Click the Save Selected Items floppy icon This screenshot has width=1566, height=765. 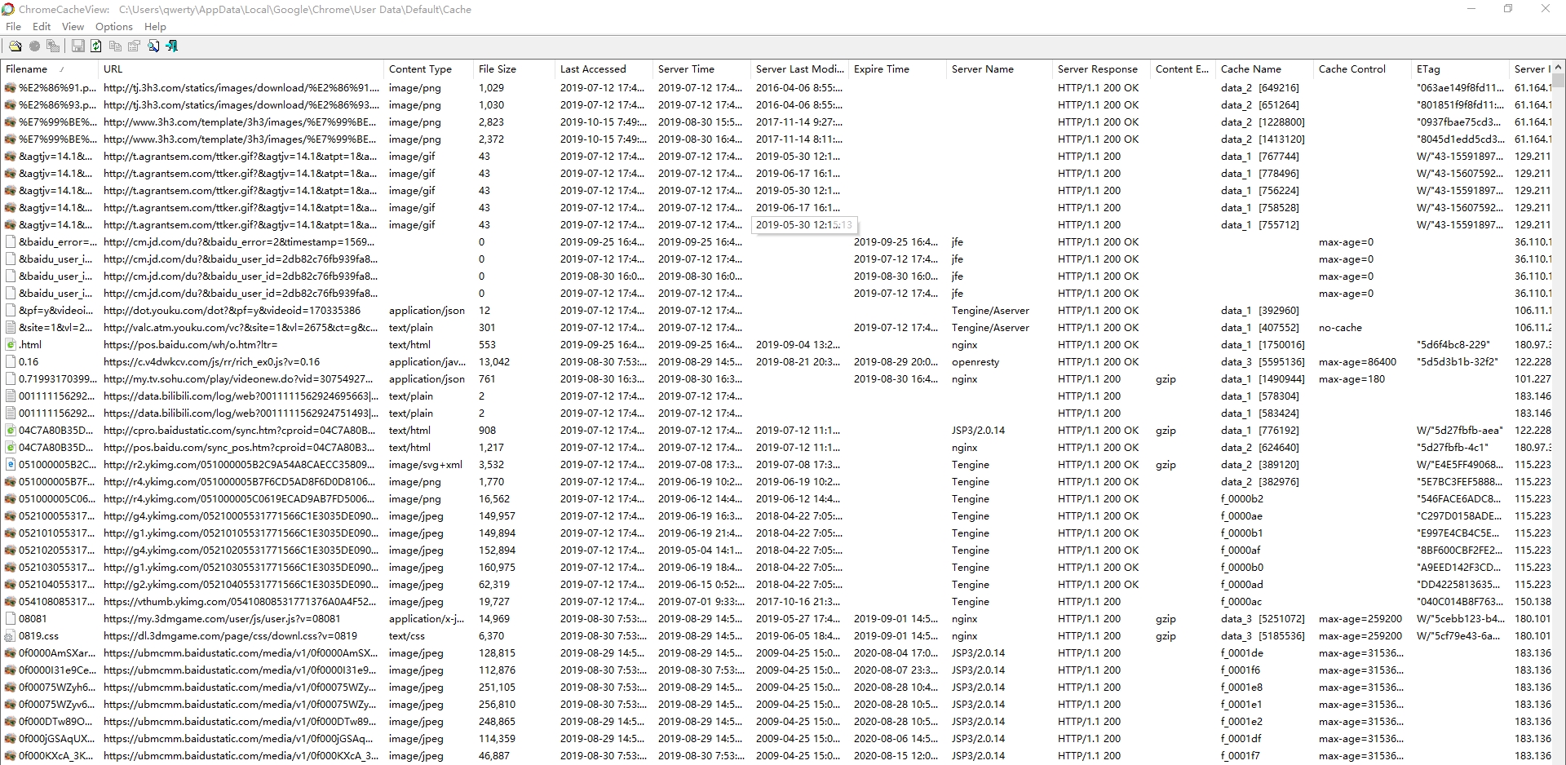(x=77, y=46)
